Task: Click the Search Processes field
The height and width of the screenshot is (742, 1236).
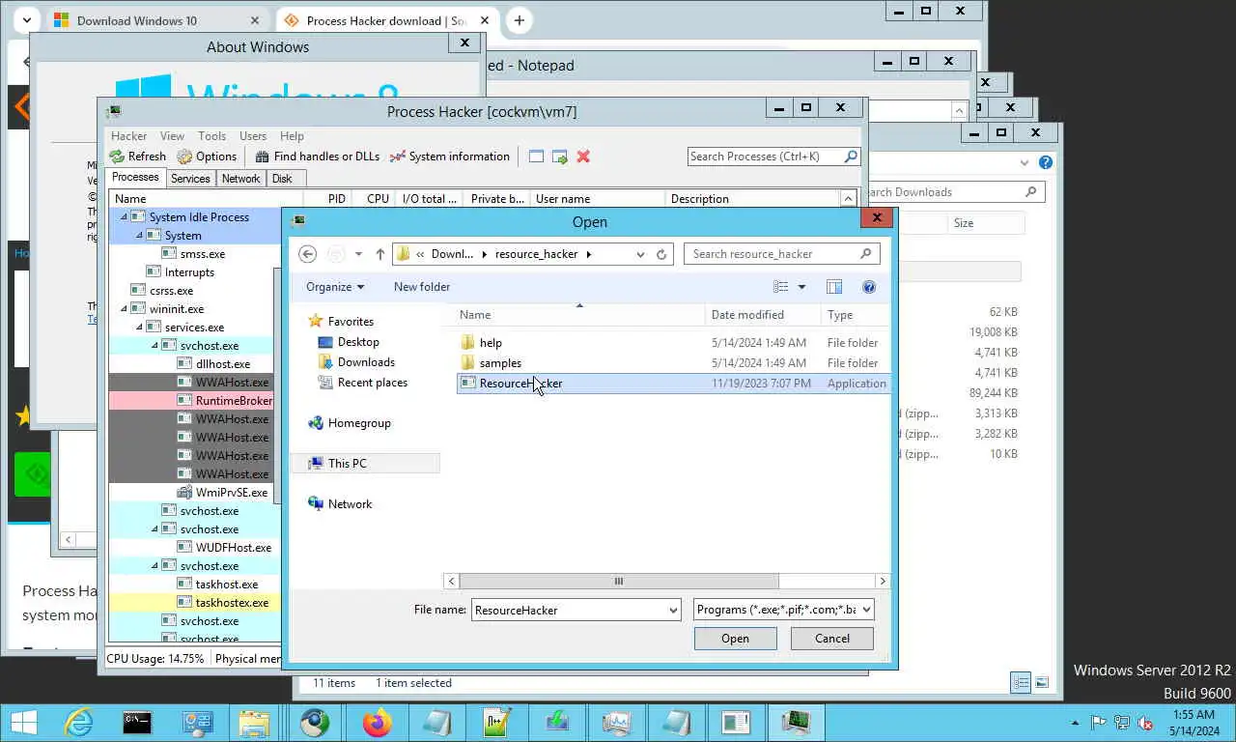Action: click(x=765, y=157)
